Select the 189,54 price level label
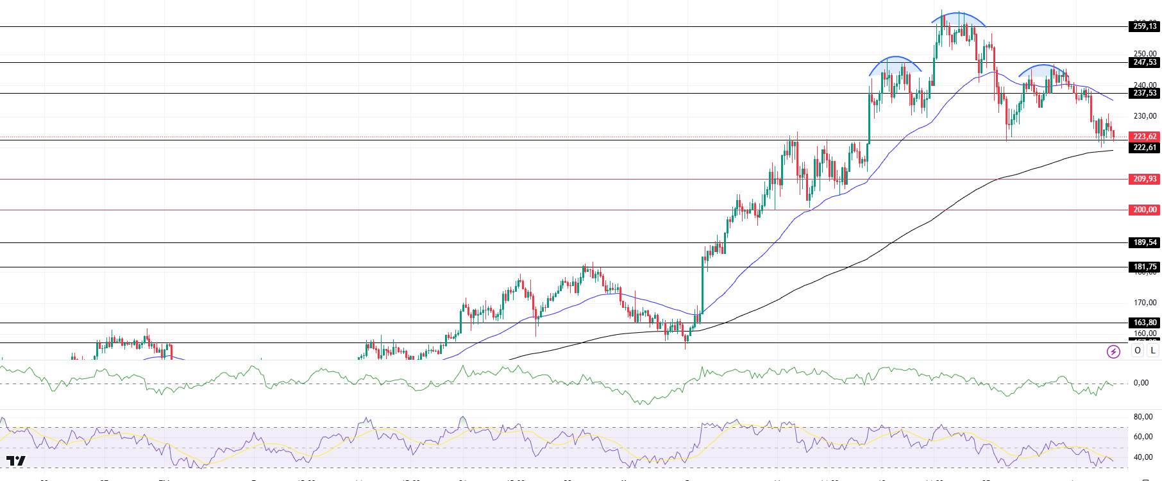 click(1145, 242)
